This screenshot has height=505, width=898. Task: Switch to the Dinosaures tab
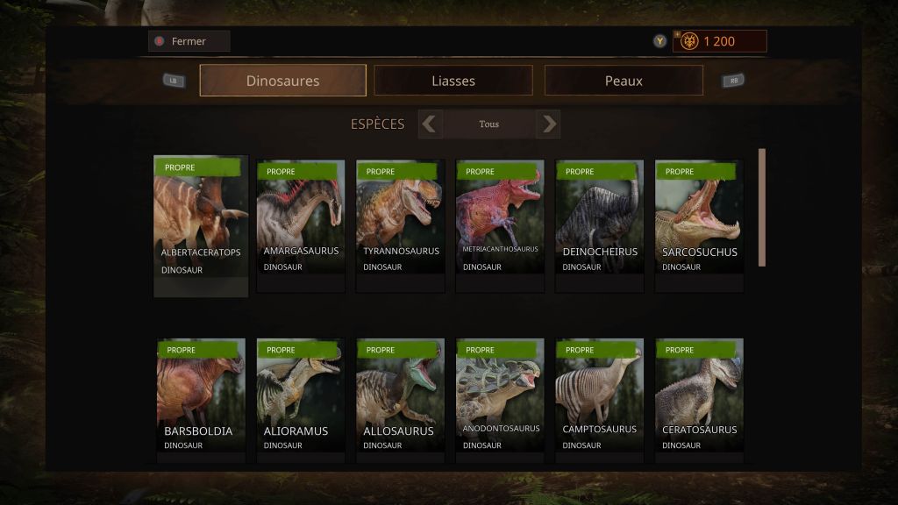click(x=283, y=81)
